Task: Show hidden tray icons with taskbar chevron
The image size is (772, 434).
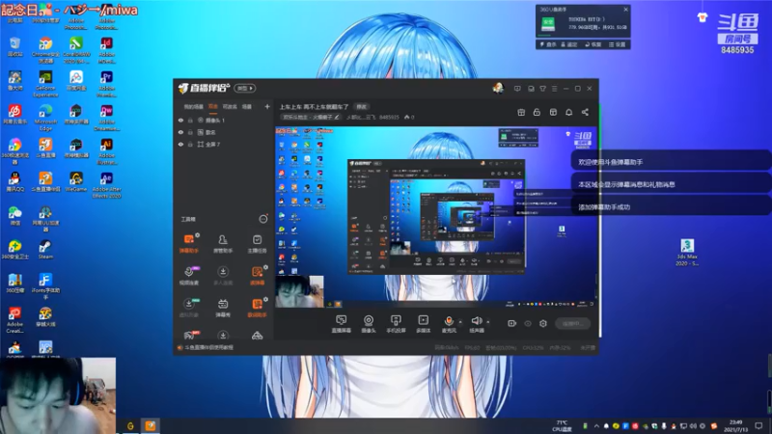Action: 596,425
